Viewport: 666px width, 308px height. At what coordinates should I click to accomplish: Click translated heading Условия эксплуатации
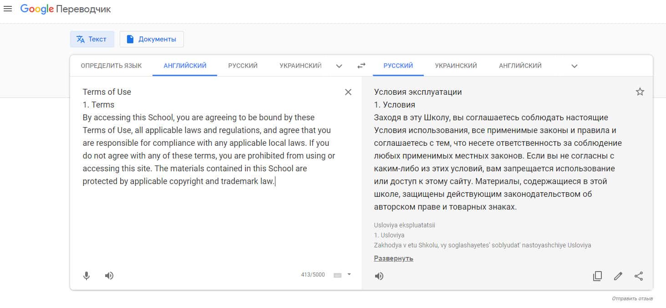(418, 92)
